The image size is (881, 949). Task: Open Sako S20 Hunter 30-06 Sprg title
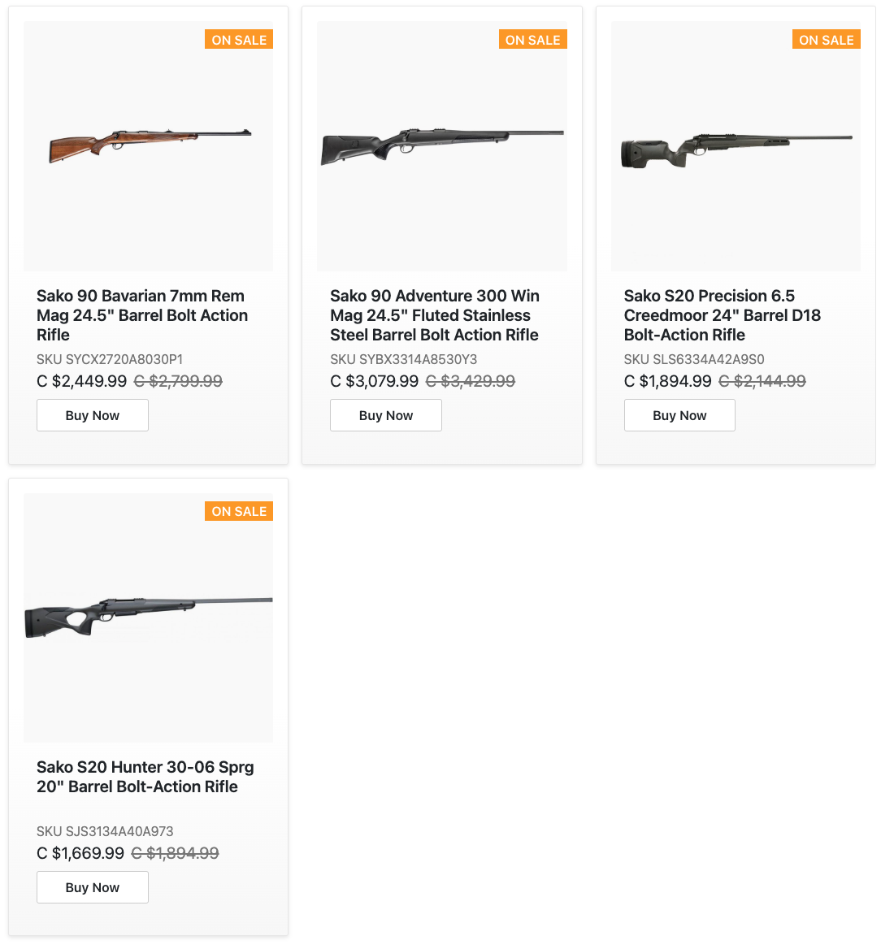pos(145,777)
